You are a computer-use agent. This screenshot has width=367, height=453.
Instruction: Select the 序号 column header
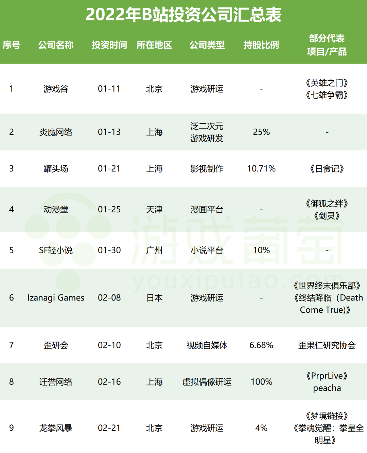[x=12, y=45]
